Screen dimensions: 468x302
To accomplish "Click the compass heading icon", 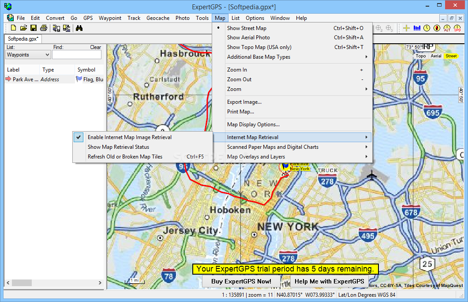I will coord(437,28).
